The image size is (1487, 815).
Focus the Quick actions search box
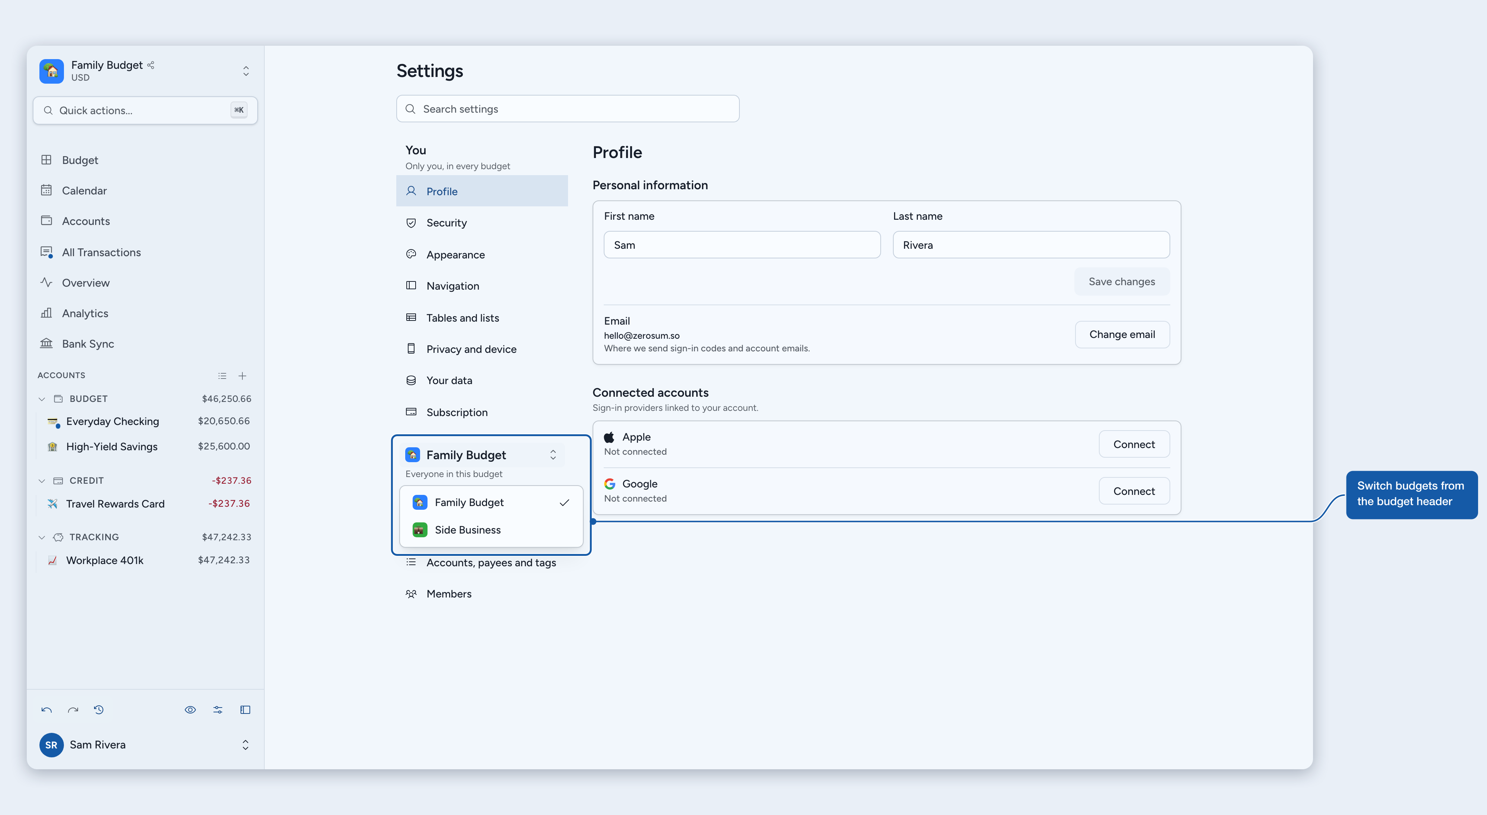point(145,110)
